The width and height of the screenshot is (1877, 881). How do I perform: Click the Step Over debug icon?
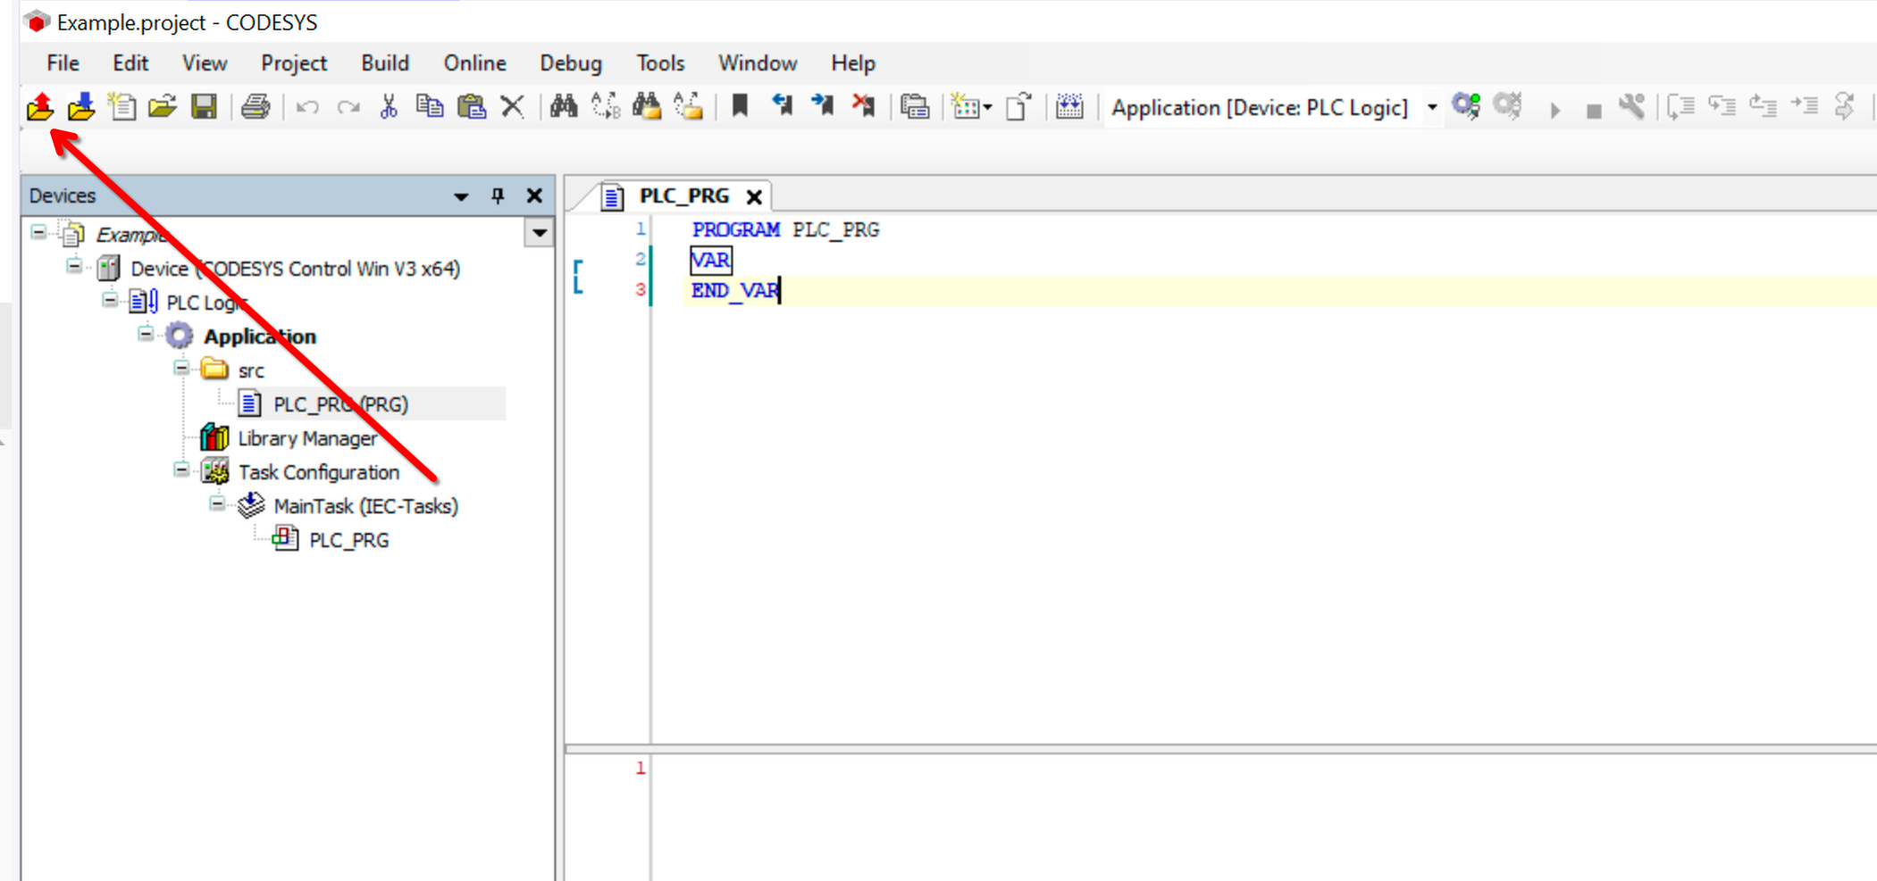(1681, 107)
